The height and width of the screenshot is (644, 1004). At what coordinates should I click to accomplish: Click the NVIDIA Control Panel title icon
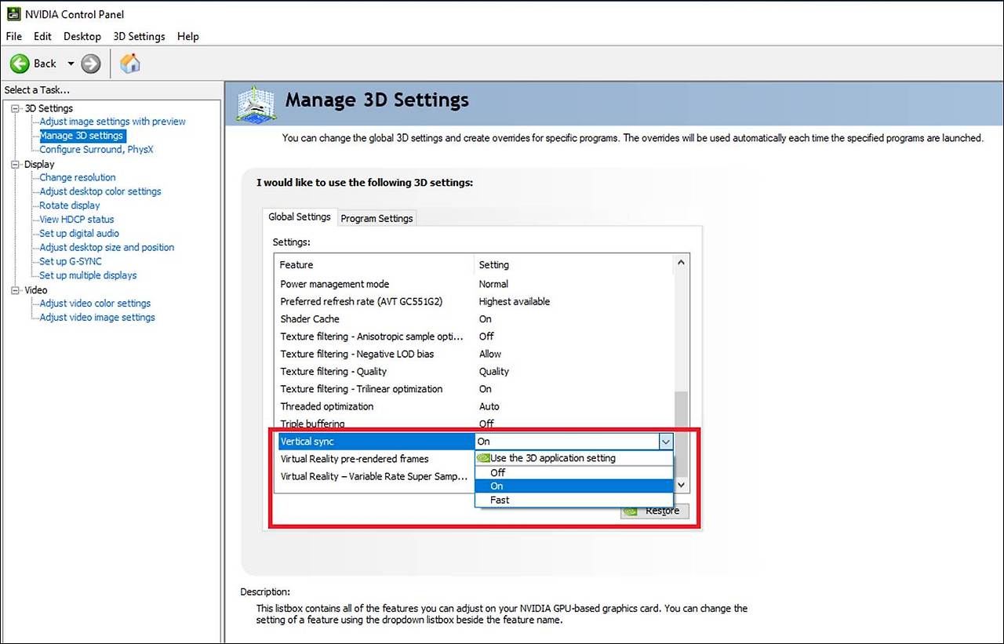click(14, 14)
